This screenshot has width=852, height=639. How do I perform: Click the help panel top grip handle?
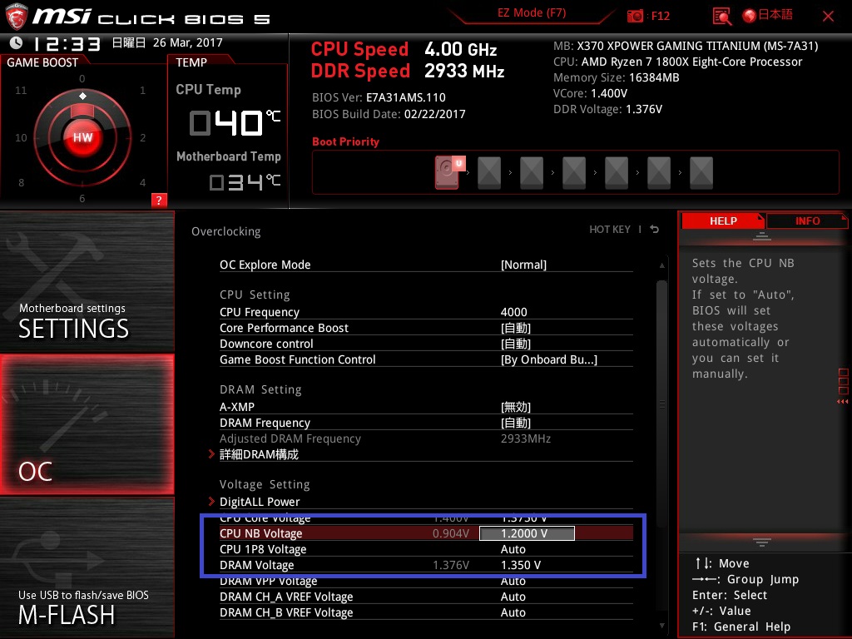coord(761,235)
